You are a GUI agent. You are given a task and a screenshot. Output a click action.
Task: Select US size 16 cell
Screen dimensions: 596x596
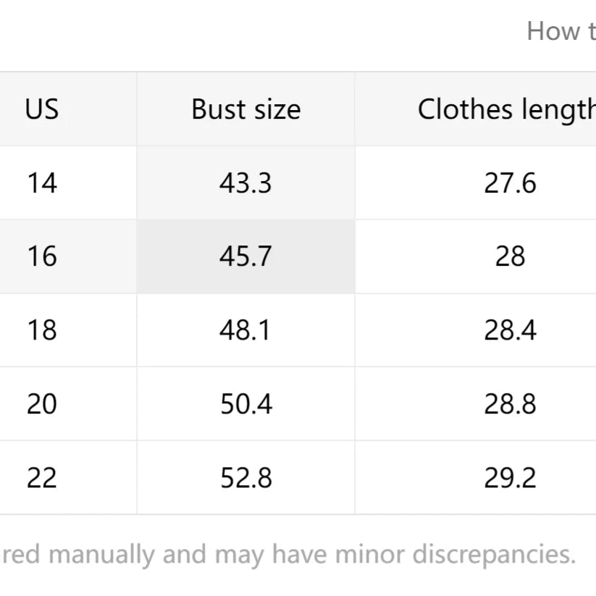point(42,256)
